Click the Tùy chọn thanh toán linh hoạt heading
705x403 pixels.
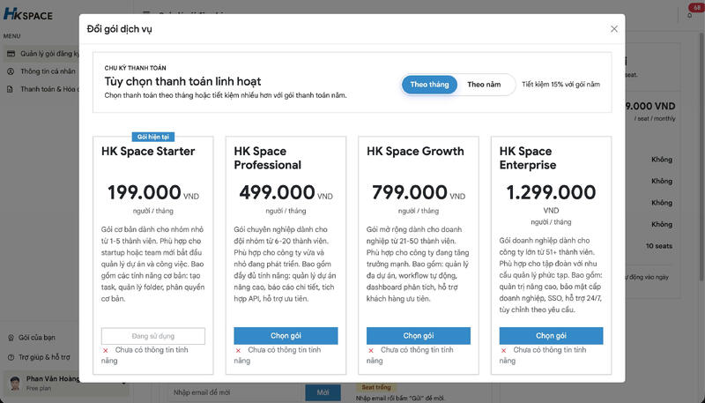pos(182,81)
